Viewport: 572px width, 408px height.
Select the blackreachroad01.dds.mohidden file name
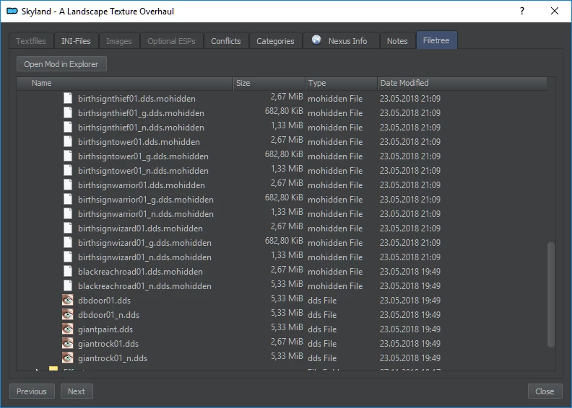(140, 272)
